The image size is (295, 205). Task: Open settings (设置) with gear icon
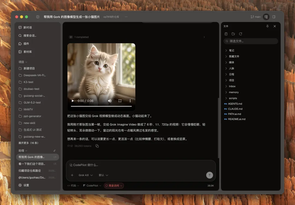point(24,185)
